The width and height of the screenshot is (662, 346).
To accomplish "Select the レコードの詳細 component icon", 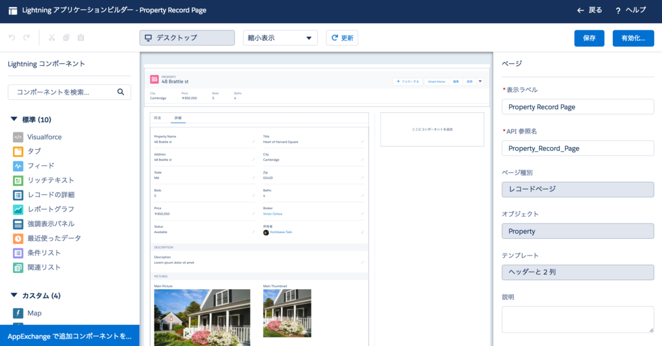I will coord(17,195).
